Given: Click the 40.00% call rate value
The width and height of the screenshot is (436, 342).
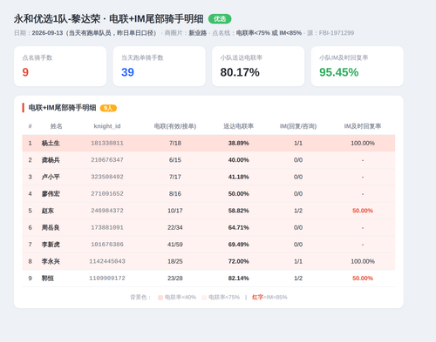Looking at the screenshot, I should tap(238, 160).
